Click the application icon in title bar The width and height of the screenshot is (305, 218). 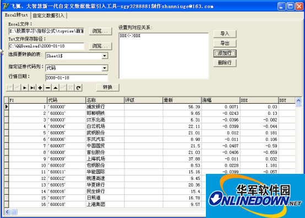point(6,6)
